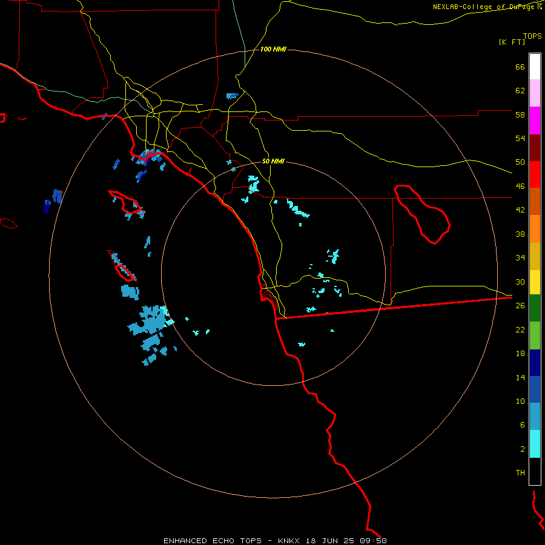Click the gold legend swatch
Viewport: 545px width, 545px height.
[535, 256]
